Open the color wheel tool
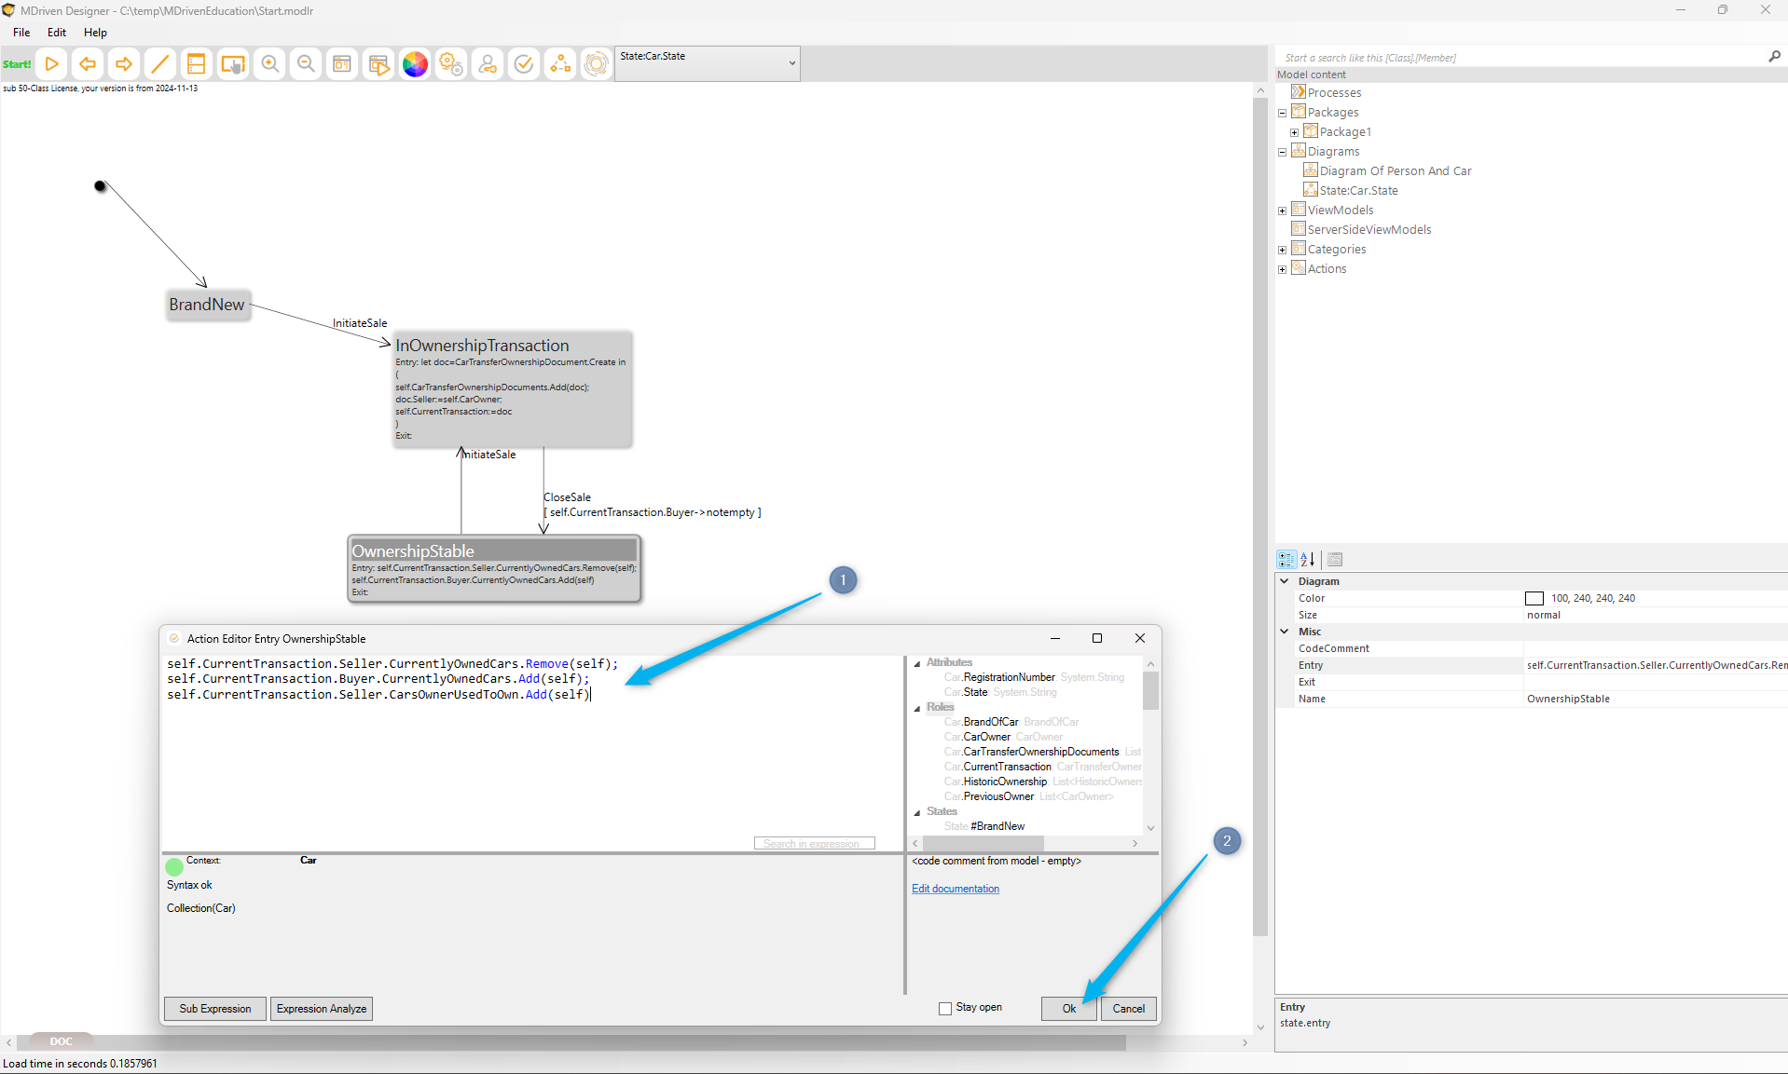 coord(415,64)
